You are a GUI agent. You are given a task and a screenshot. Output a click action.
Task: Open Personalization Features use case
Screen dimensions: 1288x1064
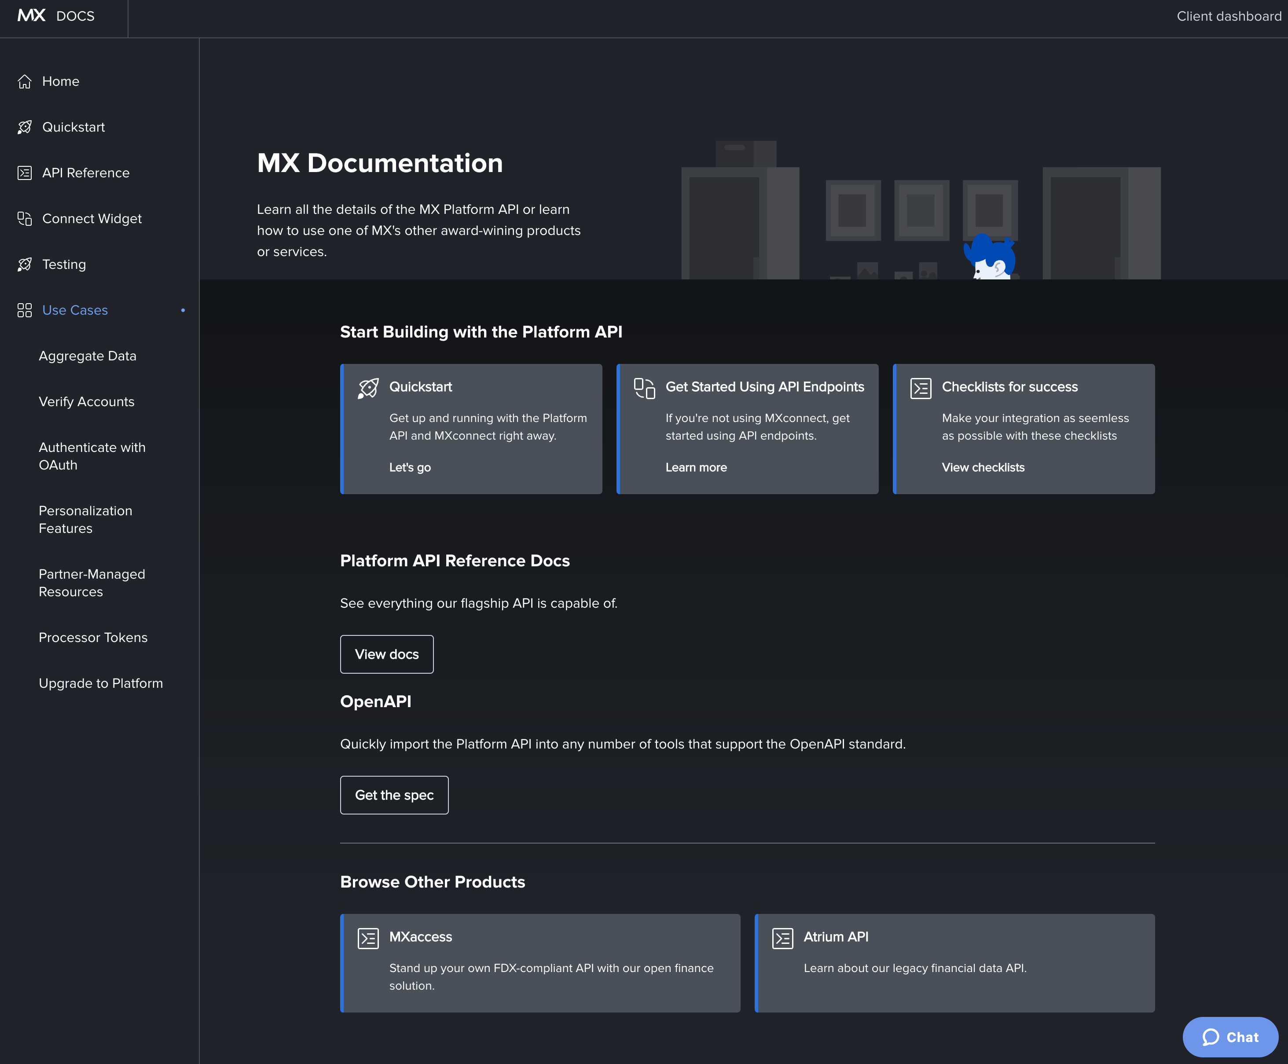click(x=85, y=520)
